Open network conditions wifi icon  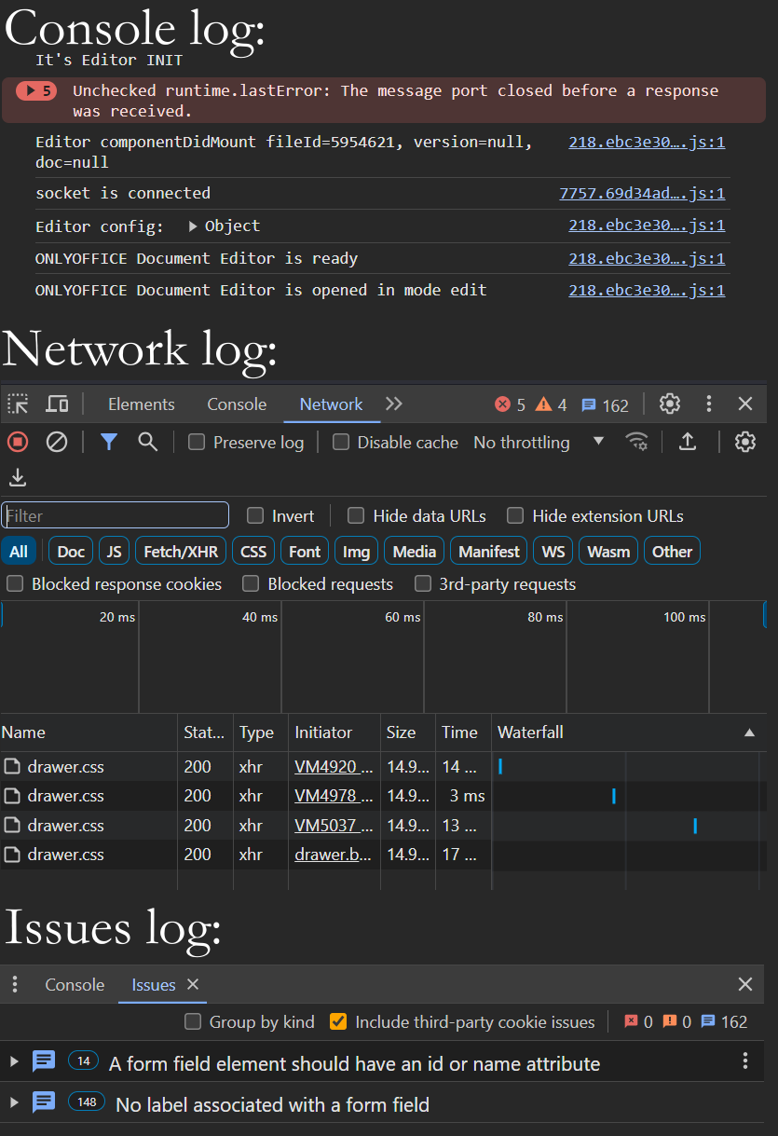pos(637,442)
